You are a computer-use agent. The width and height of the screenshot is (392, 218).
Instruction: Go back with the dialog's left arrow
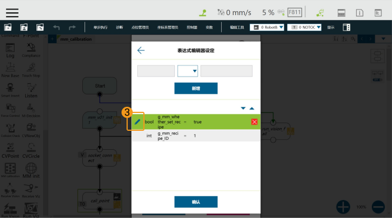pyautogui.click(x=141, y=50)
